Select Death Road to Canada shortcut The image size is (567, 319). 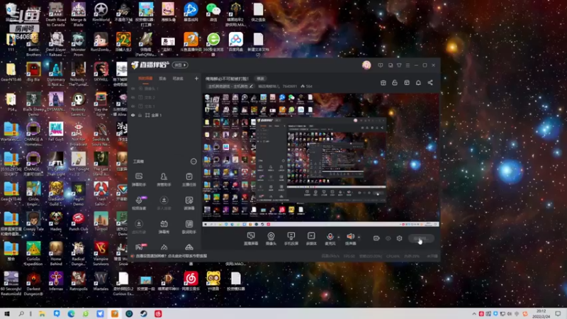click(56, 14)
